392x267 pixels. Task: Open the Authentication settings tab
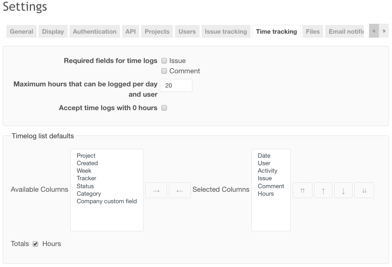95,32
